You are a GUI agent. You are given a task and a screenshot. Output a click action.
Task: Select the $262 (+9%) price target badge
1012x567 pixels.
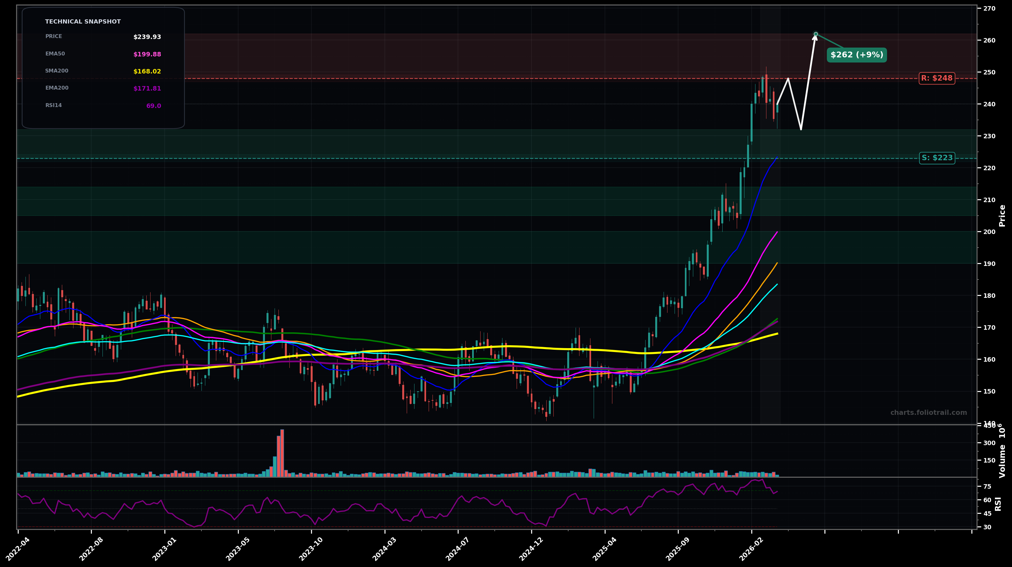coord(857,55)
